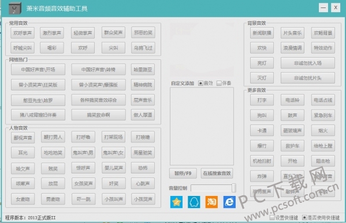Play the 哈里路亚 sound

tap(143, 70)
